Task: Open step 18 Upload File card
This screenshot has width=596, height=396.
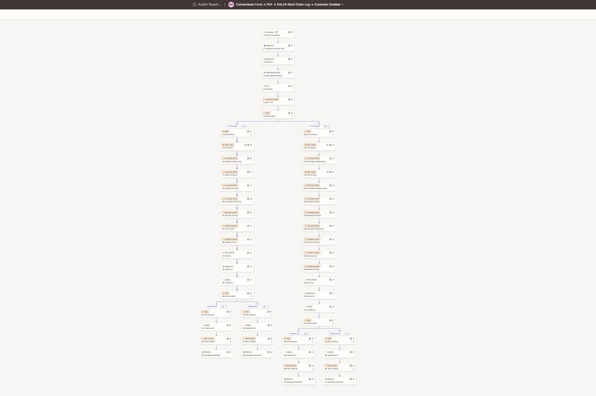Action: click(237, 268)
